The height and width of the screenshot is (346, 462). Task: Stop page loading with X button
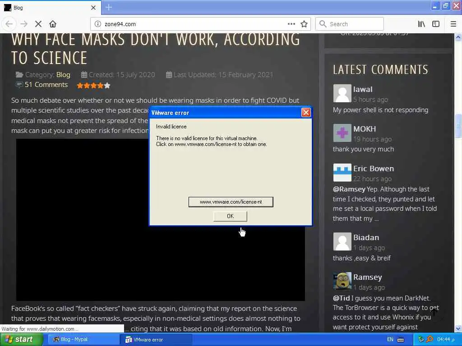pyautogui.click(x=38, y=24)
